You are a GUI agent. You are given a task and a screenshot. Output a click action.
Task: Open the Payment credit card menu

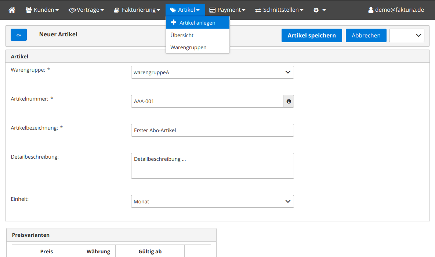227,10
